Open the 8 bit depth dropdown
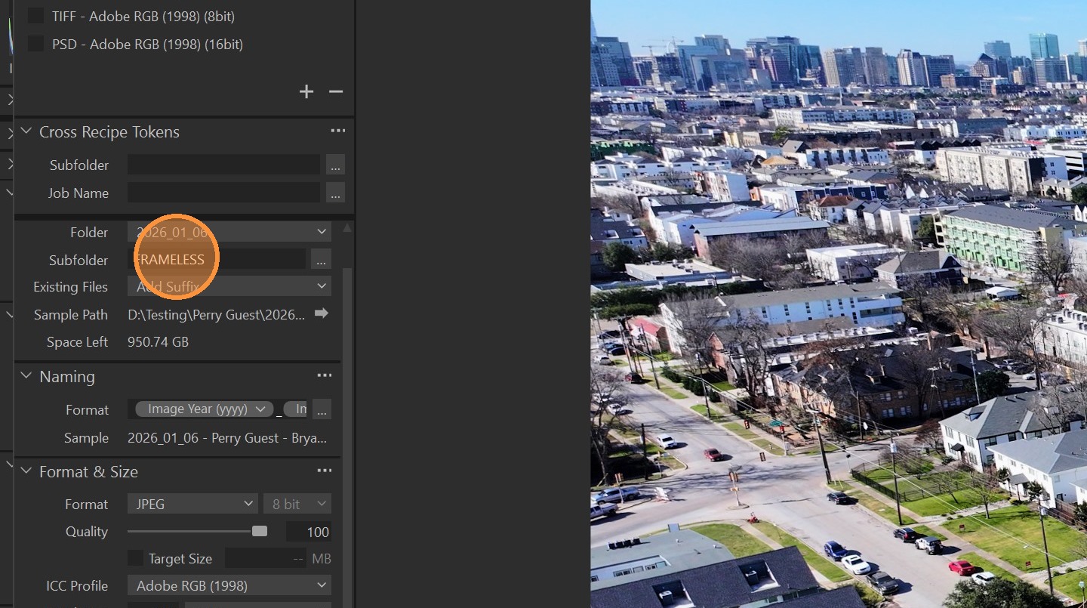Screen dimensions: 1087x608 pos(297,504)
